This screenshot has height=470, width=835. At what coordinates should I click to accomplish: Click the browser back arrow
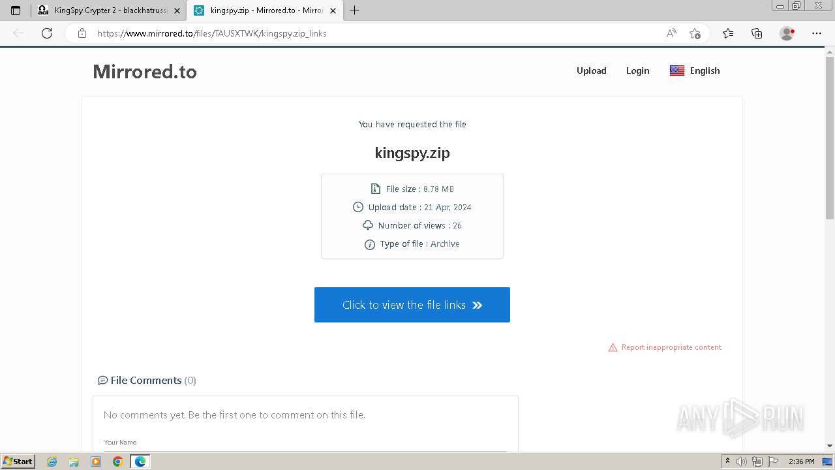tap(18, 33)
